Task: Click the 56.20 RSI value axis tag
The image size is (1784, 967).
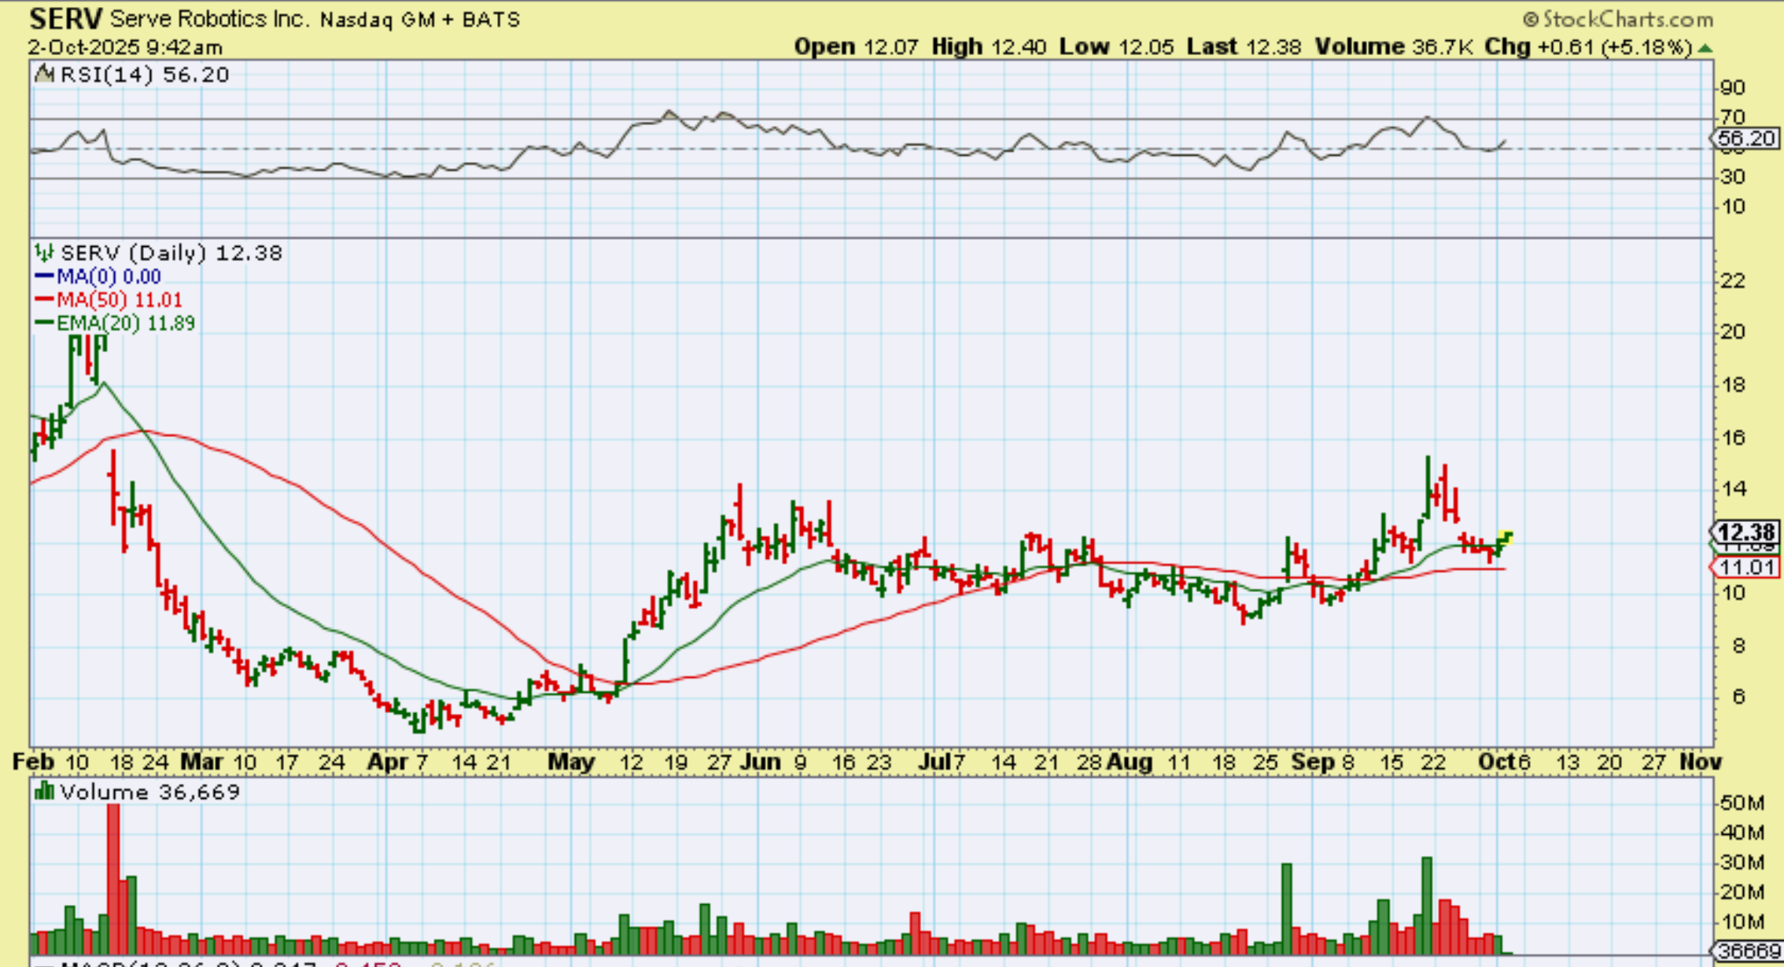Action: tap(1745, 138)
